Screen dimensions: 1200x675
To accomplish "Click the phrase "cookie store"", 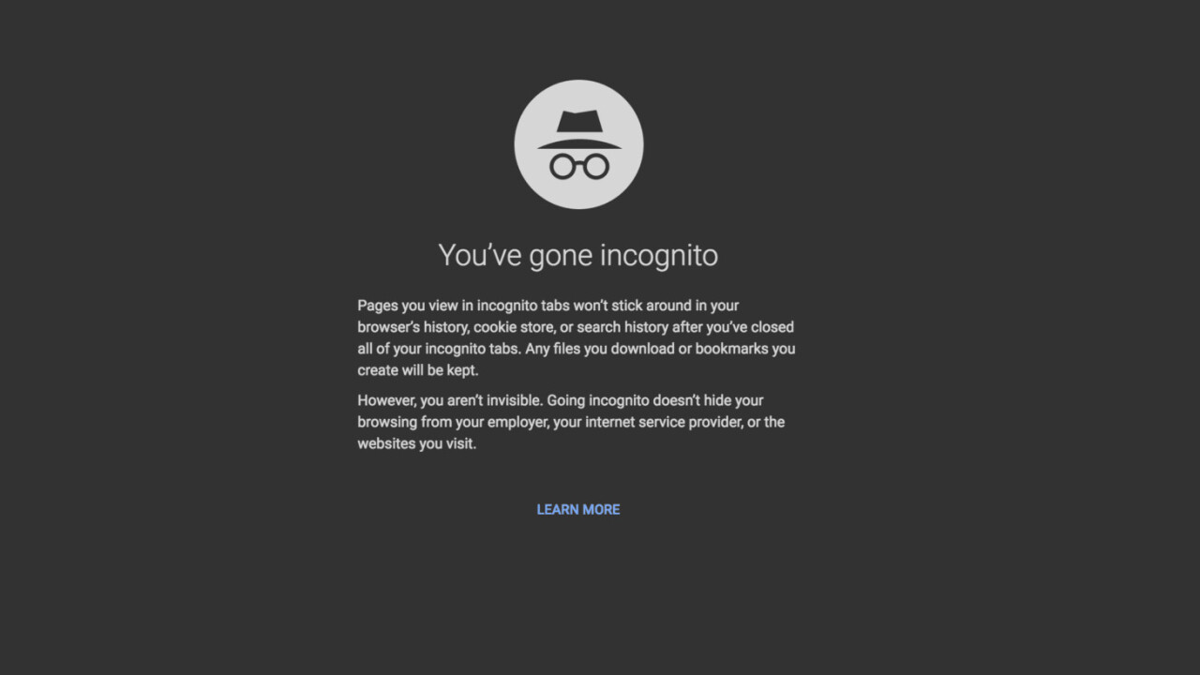I will click(x=514, y=327).
